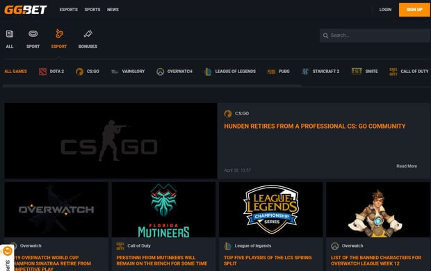The image size is (431, 271).
Task: Open Overwatch World Cup Sinatraa headline
Action: pos(53,263)
